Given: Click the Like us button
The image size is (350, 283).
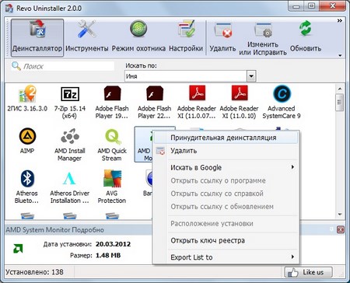Looking at the screenshot, I should pyautogui.click(x=308, y=272).
